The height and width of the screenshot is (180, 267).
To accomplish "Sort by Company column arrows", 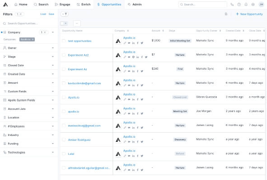I will (128, 31).
